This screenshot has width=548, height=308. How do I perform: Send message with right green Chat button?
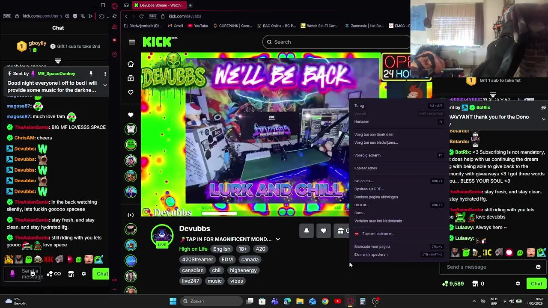coord(536,284)
